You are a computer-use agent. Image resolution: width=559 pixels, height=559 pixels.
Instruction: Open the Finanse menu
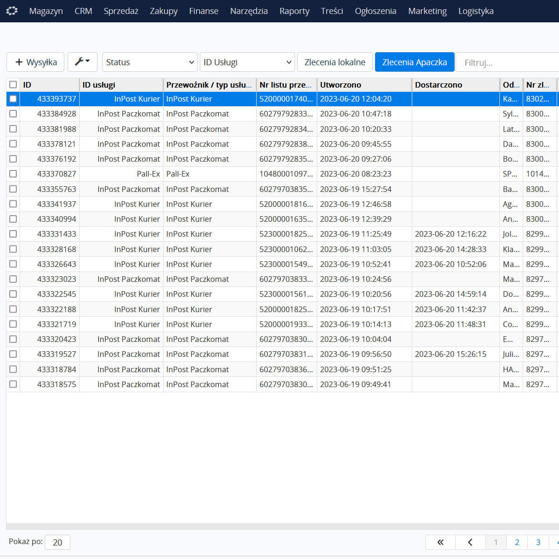pos(204,11)
